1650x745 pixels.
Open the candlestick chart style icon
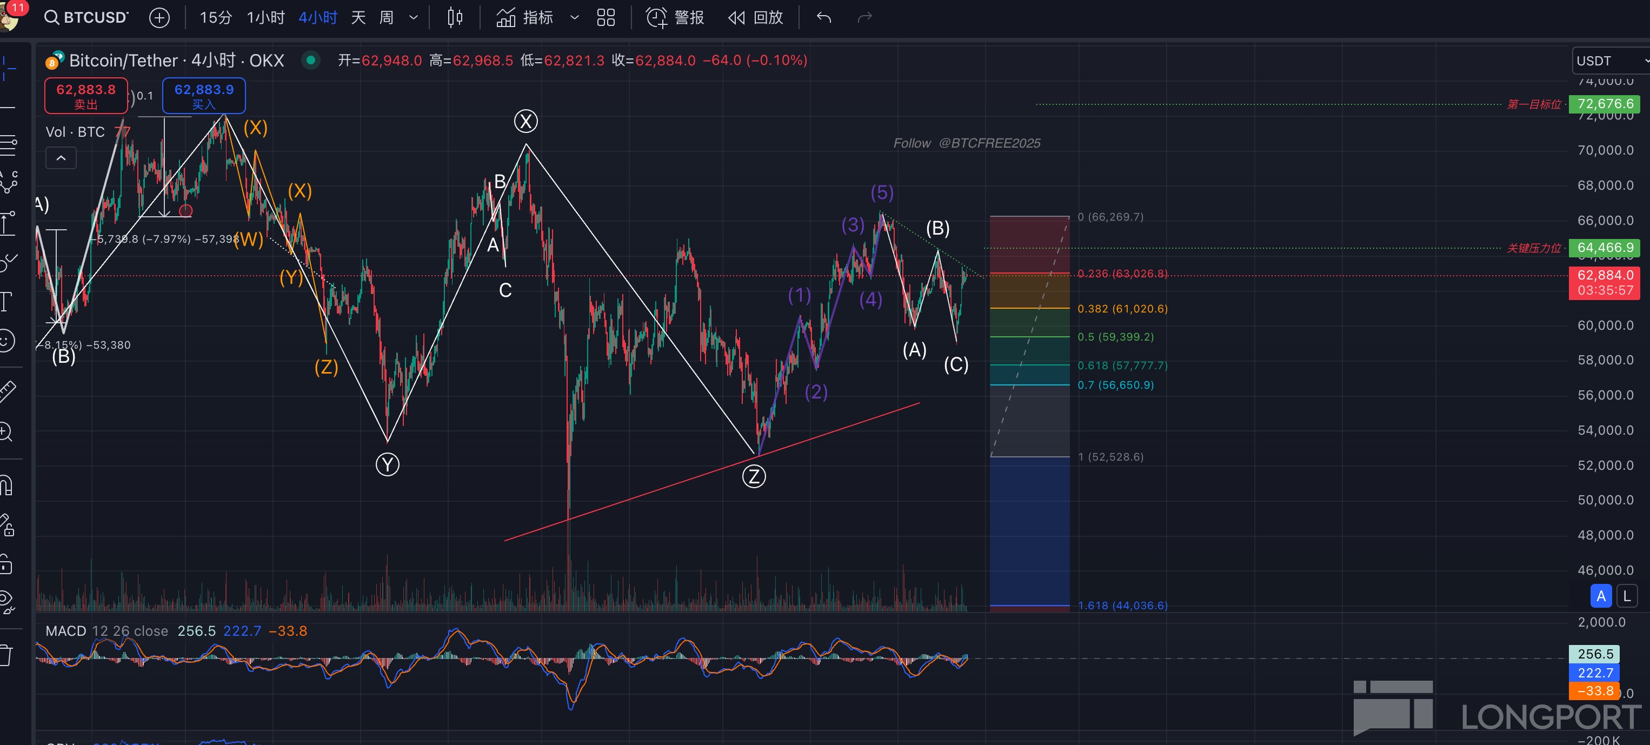coord(455,18)
